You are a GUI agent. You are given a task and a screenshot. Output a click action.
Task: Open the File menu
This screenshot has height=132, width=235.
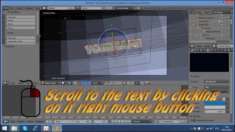click(x=12, y=8)
